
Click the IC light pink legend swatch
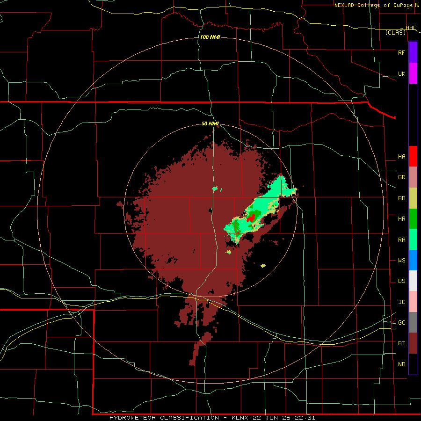point(413,302)
